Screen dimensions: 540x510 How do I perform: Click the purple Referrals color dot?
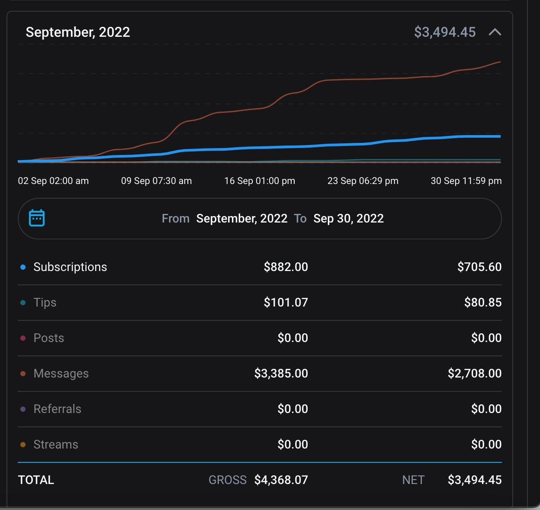[x=23, y=409]
